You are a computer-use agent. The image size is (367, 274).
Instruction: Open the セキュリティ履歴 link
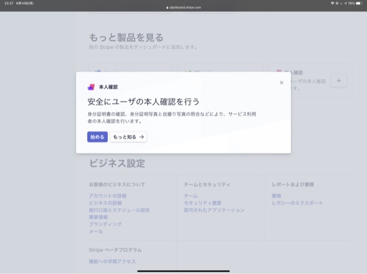[202, 203]
